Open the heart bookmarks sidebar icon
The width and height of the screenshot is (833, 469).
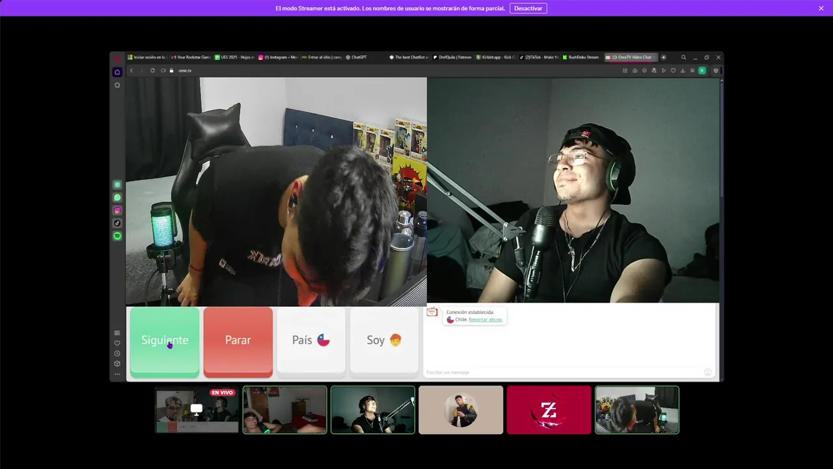click(117, 343)
